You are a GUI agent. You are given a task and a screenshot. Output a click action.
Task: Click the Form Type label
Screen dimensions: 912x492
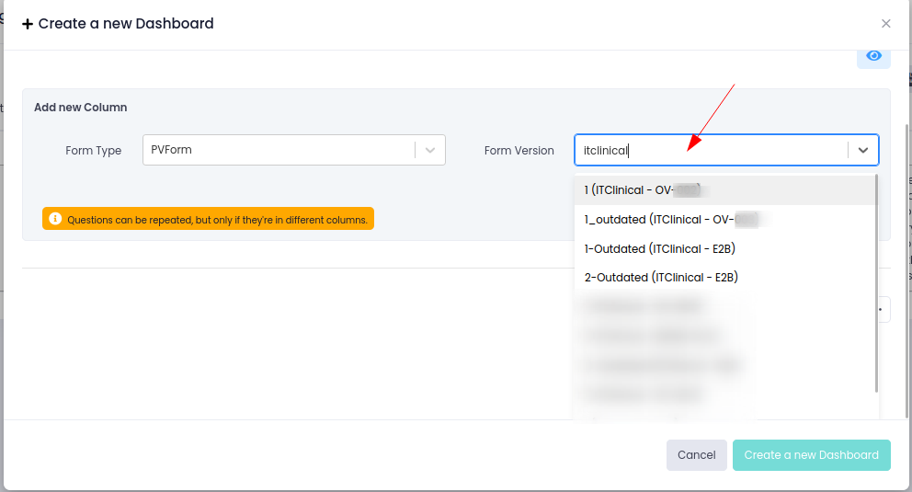click(x=94, y=151)
